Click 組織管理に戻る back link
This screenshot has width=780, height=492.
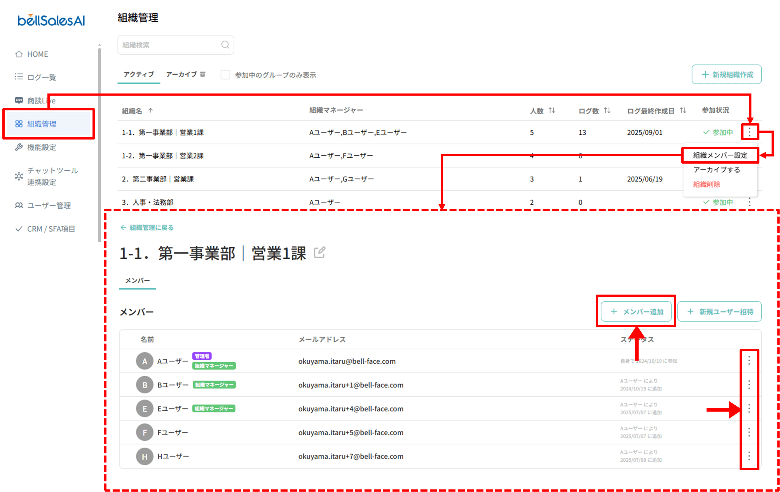point(147,227)
